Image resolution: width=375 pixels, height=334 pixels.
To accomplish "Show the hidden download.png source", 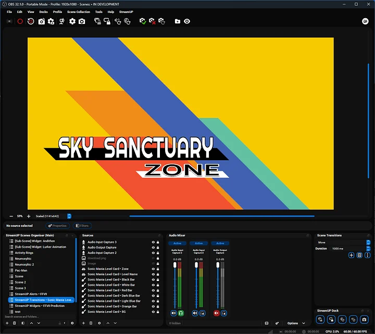I will (153, 258).
